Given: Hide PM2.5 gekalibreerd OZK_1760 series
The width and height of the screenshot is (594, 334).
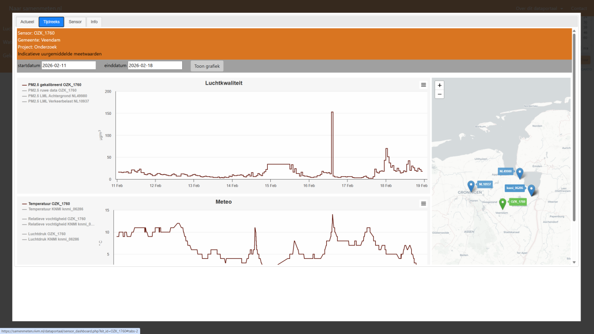Looking at the screenshot, I should (x=54, y=85).
